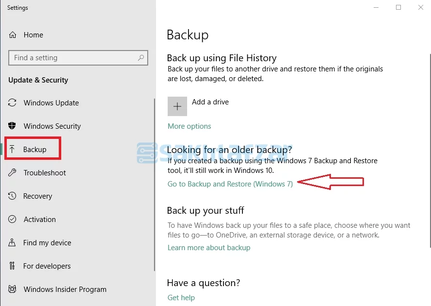
Task: Click the sidebar vertical scrollbar
Action: coord(154,185)
